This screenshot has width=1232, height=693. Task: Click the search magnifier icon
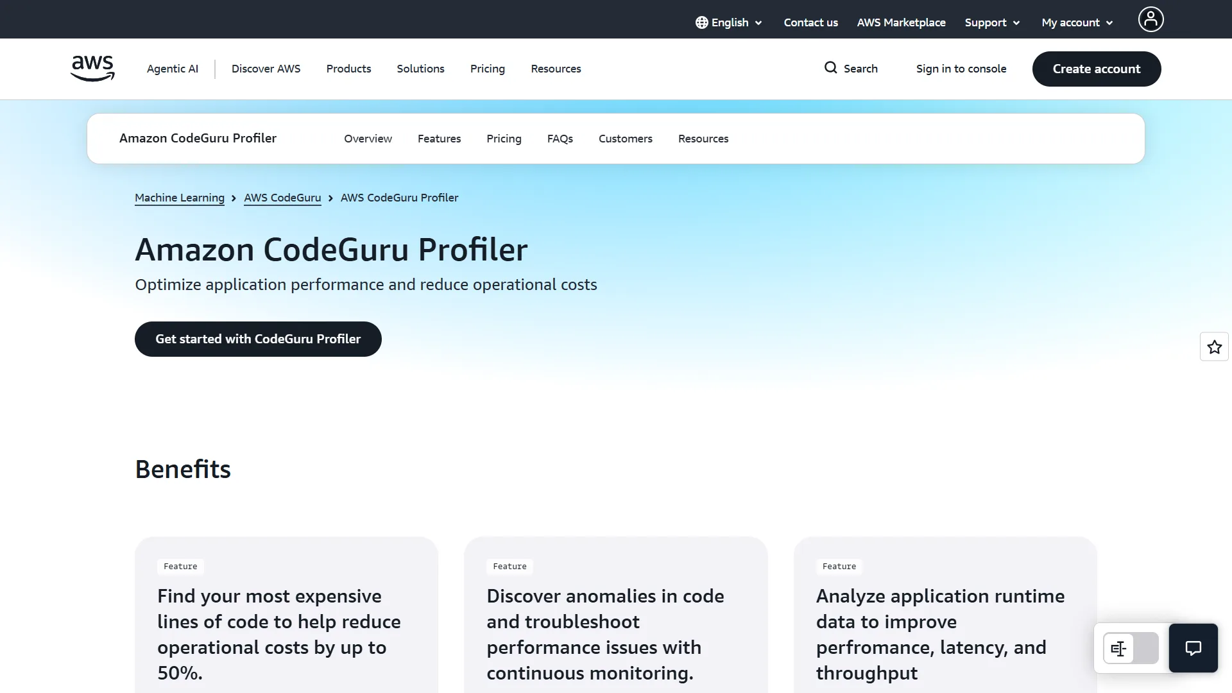(830, 68)
